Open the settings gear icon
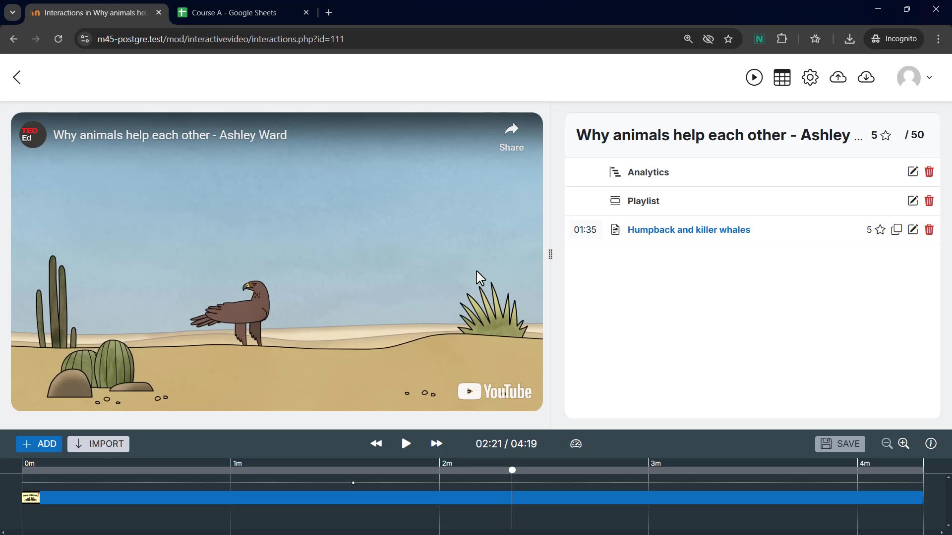Viewport: 952px width, 535px height. [810, 77]
